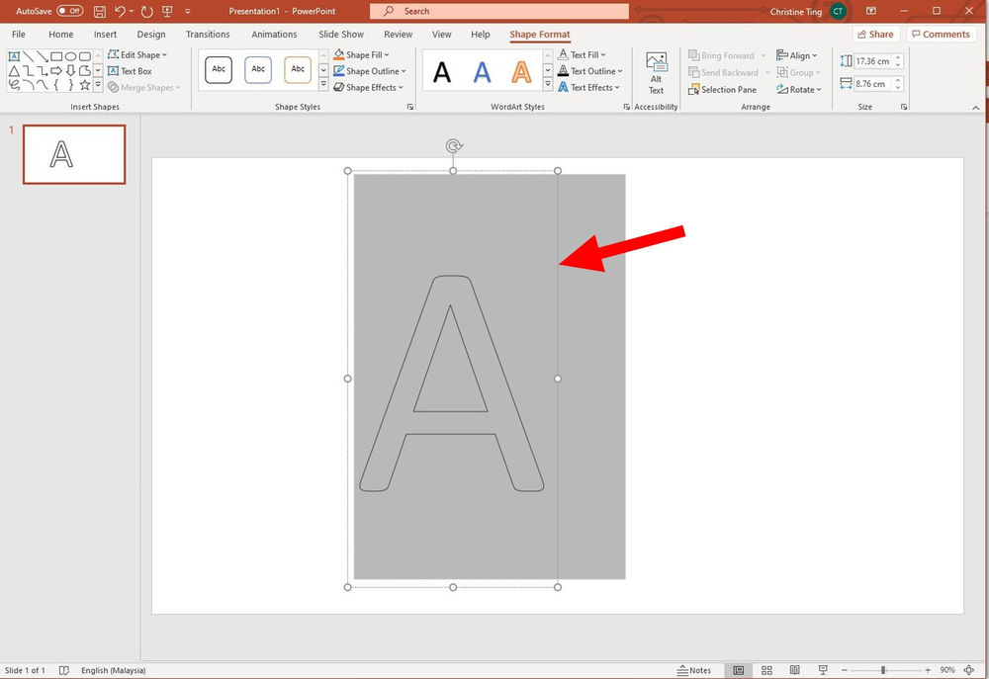Click the Share button
Screen dimensions: 989x679
876,34
